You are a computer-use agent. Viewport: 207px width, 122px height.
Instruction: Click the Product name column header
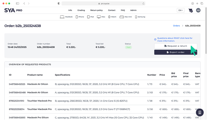pos(35,75)
